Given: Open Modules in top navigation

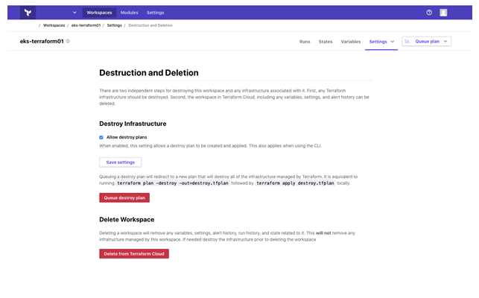Looking at the screenshot, I should coord(129,13).
